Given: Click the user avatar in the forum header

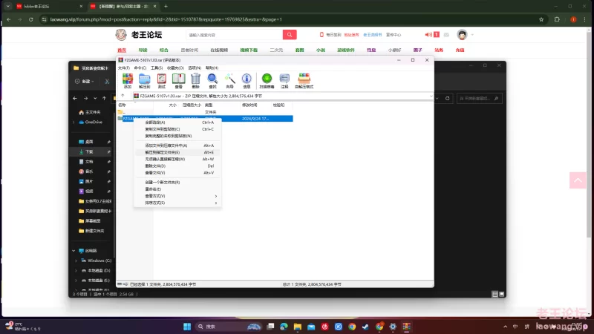Looking at the screenshot, I should pos(462,34).
